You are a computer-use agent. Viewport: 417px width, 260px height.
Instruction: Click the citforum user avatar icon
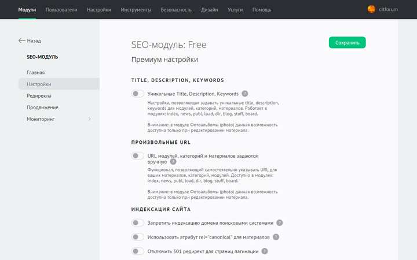click(371, 9)
